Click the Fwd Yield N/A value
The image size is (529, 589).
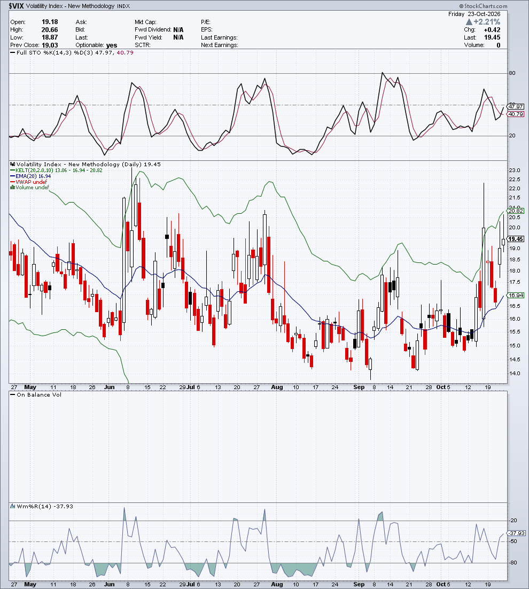coord(178,37)
